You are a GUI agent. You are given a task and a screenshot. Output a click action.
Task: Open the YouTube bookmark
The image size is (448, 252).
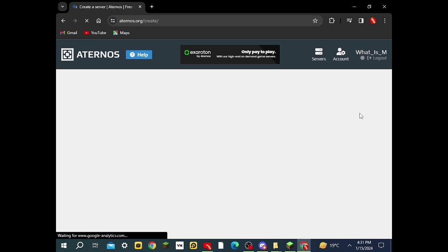(x=95, y=33)
